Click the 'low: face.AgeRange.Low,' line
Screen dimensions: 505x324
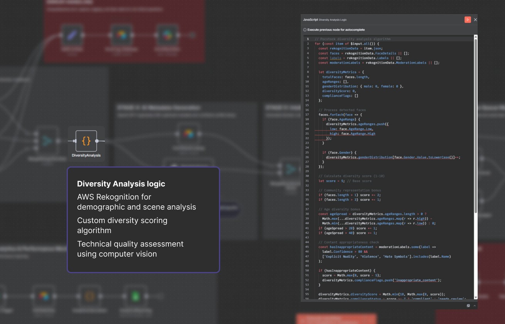click(352, 129)
